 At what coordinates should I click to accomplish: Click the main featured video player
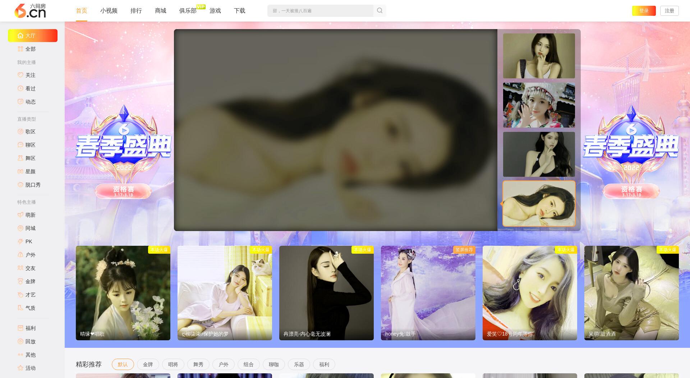pos(336,130)
